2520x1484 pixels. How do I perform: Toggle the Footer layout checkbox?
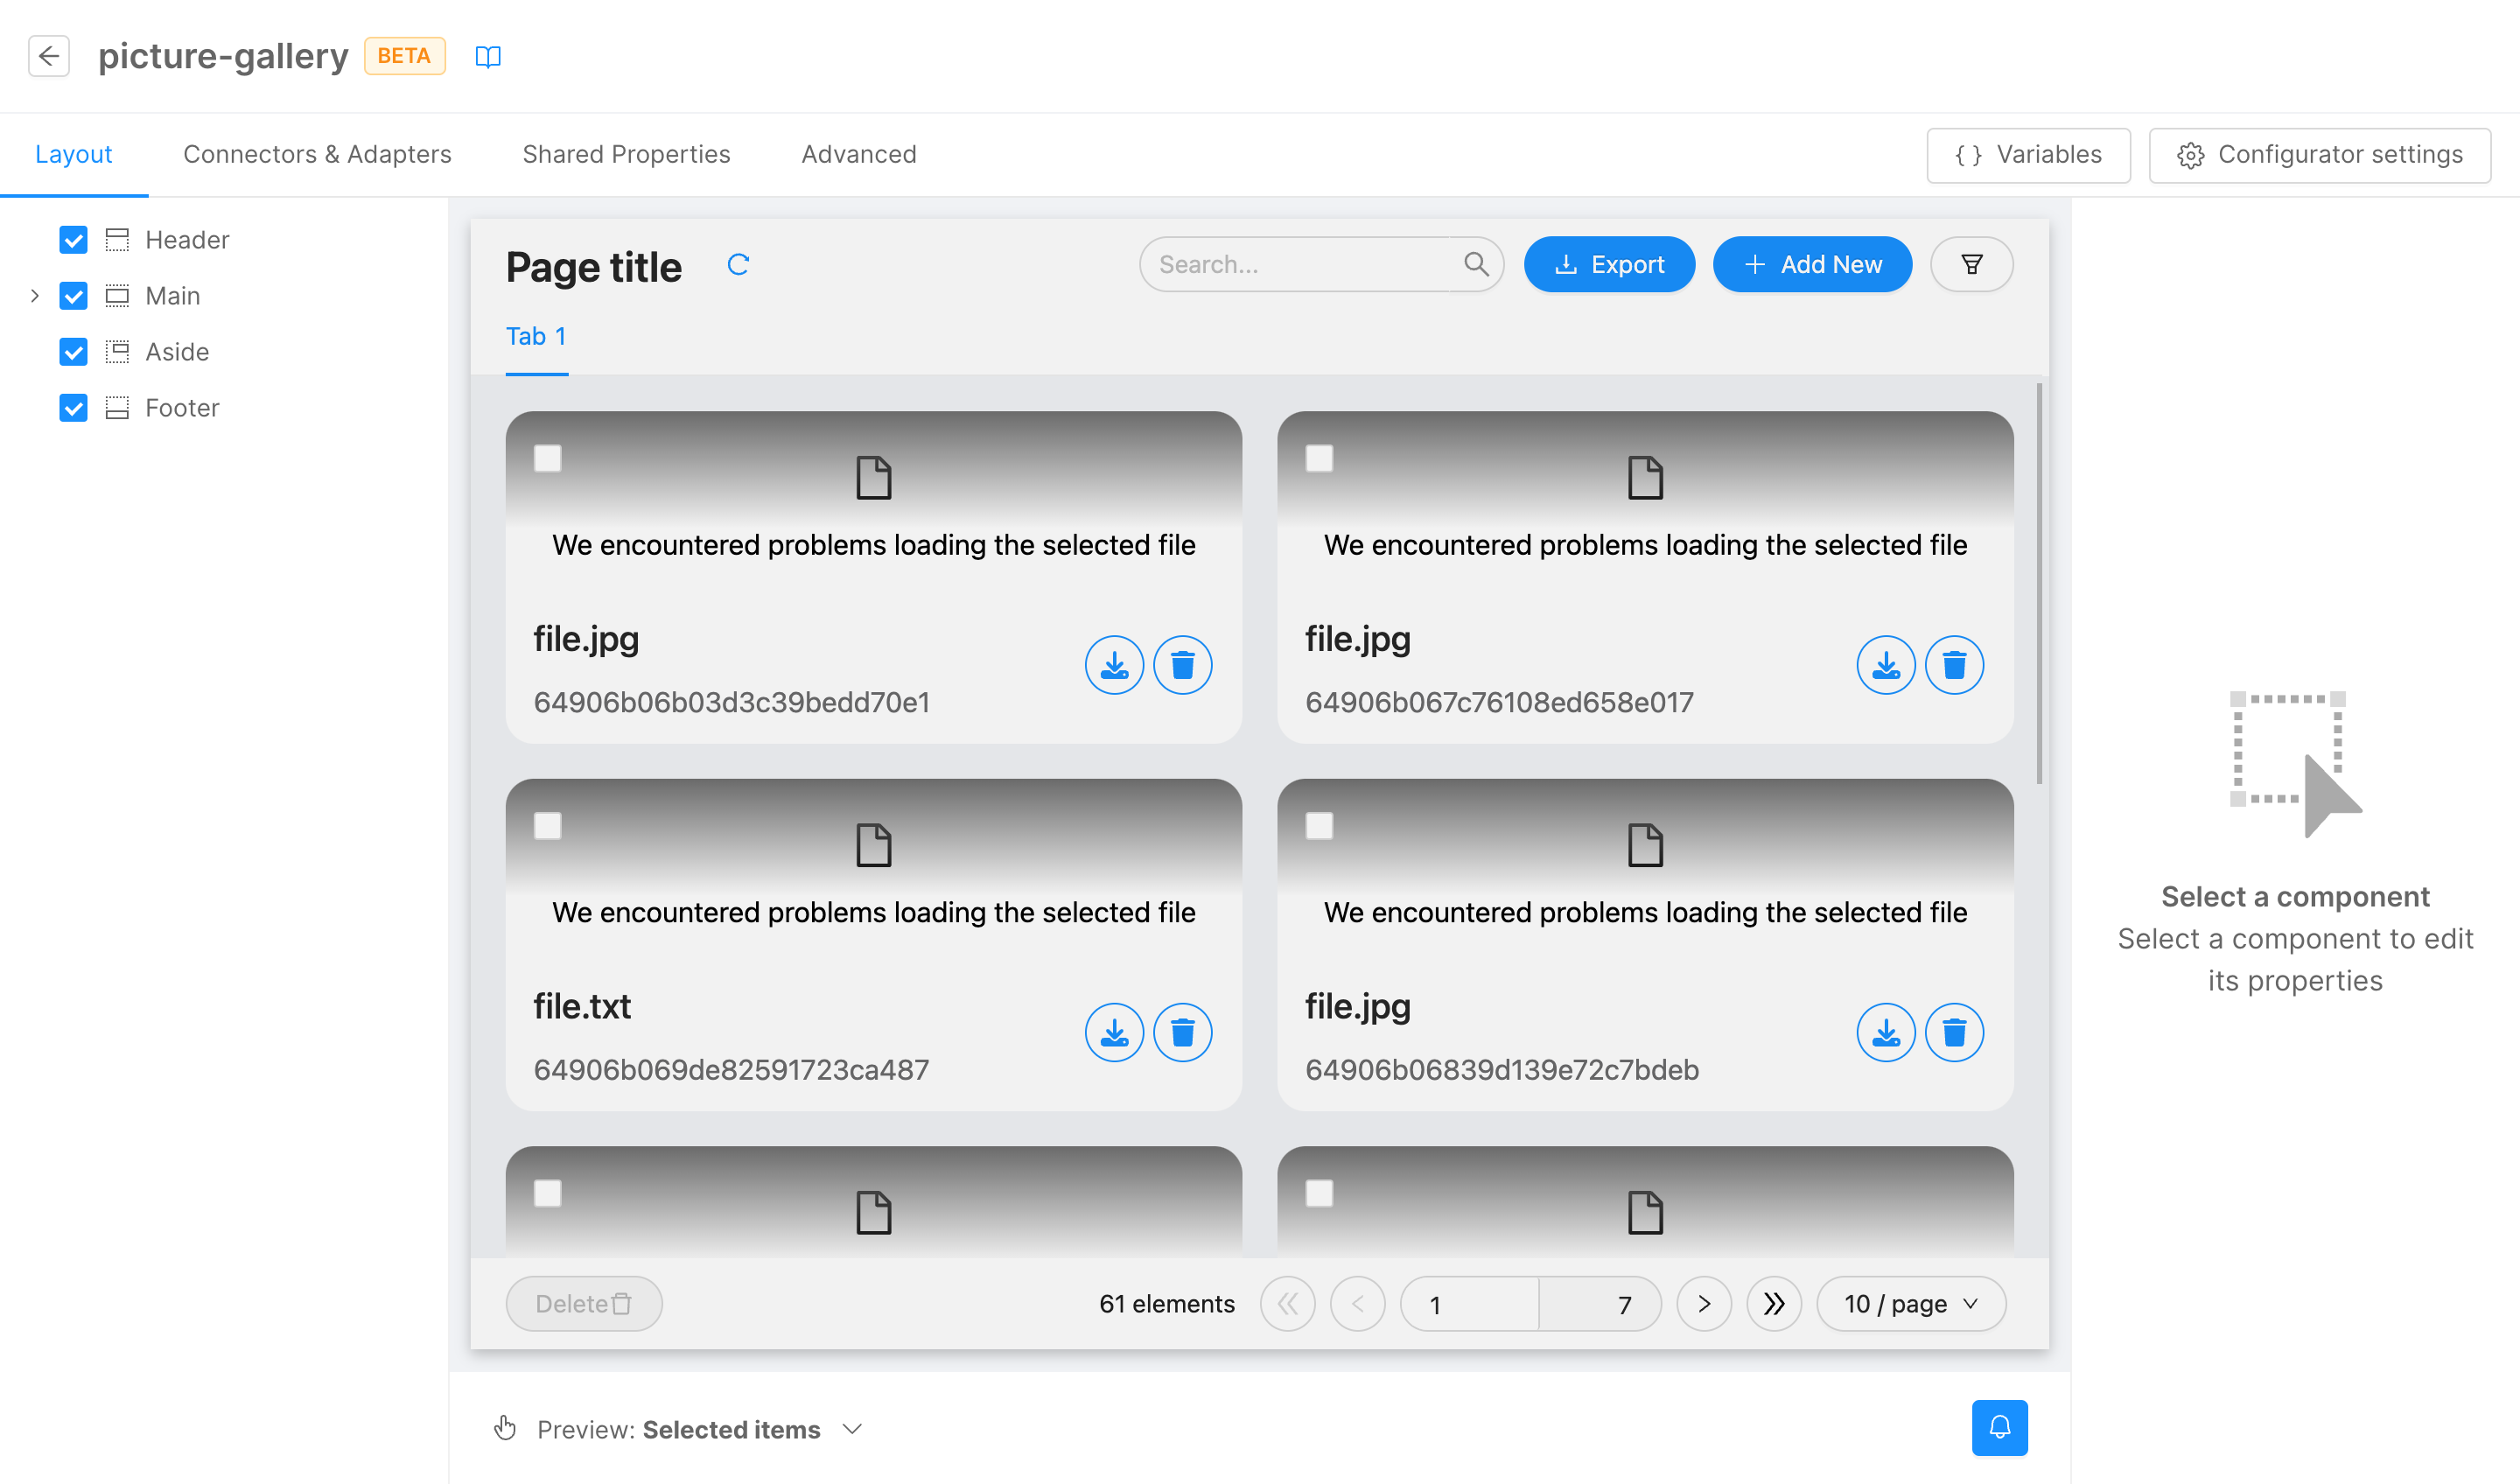73,408
